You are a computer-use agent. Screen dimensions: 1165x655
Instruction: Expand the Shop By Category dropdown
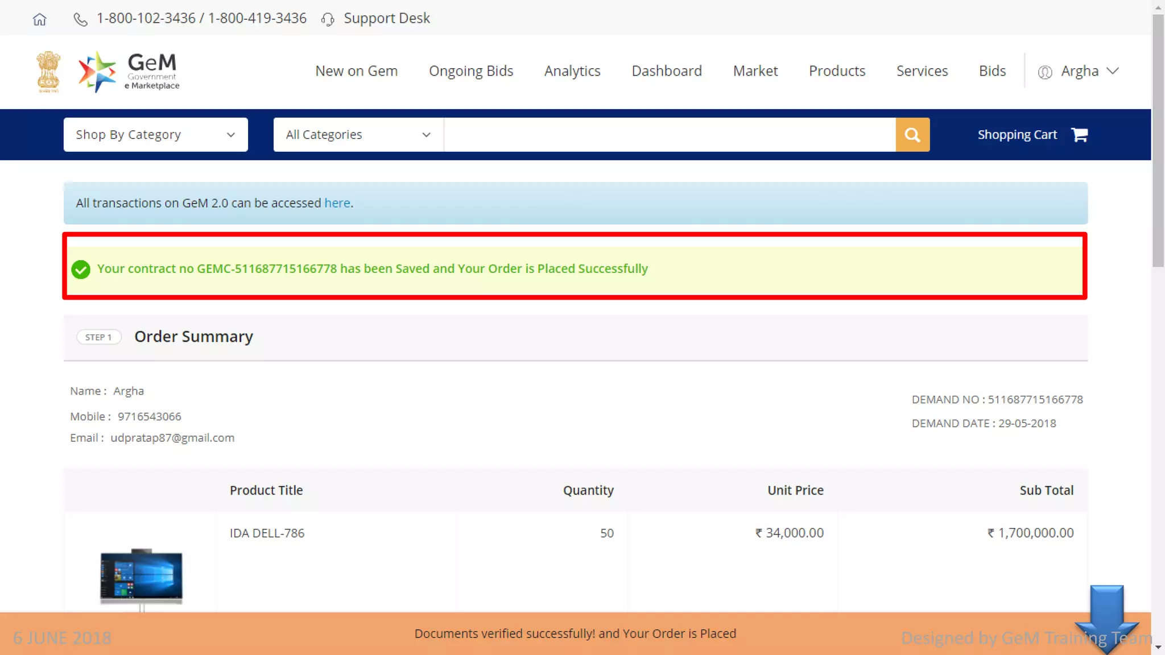pyautogui.click(x=155, y=135)
